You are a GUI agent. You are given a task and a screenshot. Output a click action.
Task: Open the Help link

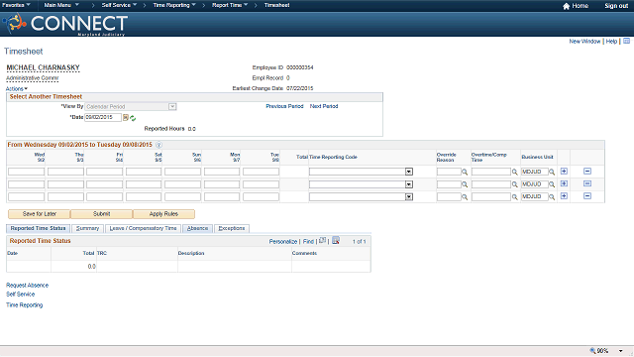(611, 42)
